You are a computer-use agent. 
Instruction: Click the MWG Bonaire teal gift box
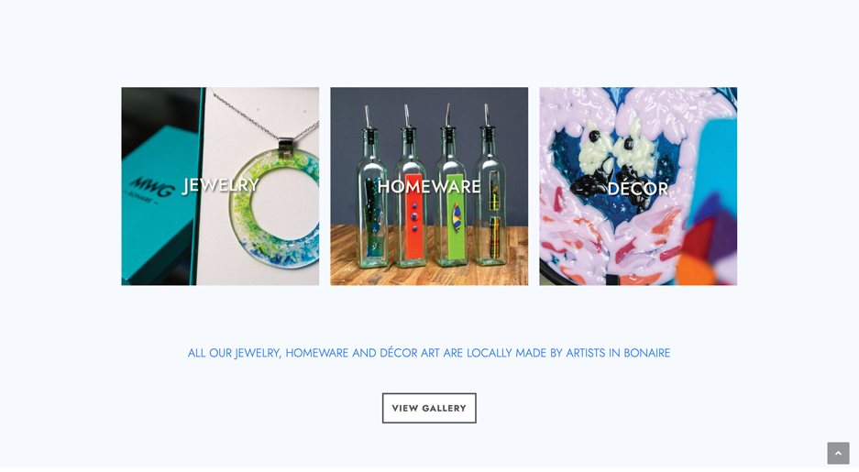(159, 203)
